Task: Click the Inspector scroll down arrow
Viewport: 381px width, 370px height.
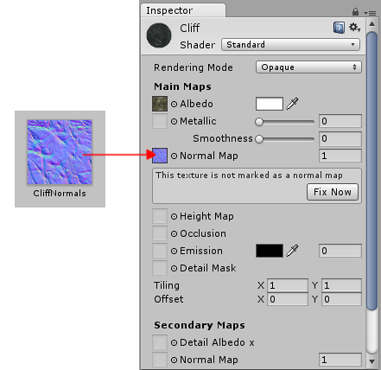Action: pyautogui.click(x=371, y=361)
